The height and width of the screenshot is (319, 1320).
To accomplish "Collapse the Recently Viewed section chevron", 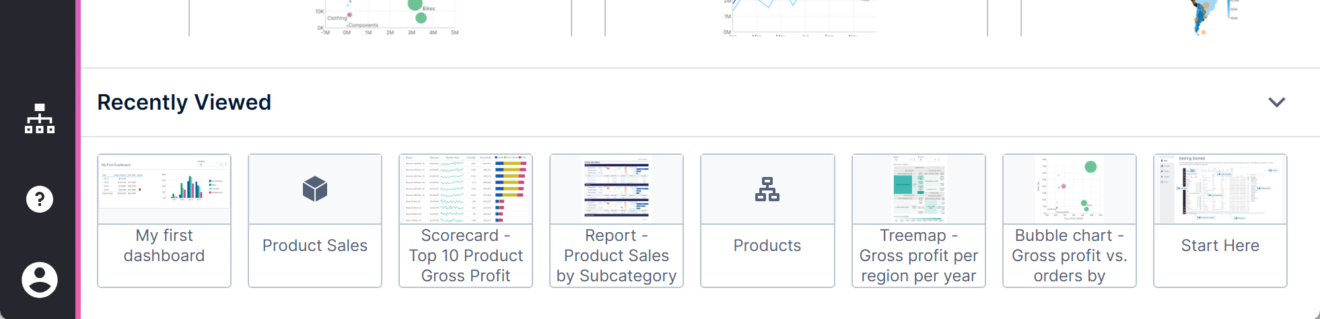I will pos(1276,102).
